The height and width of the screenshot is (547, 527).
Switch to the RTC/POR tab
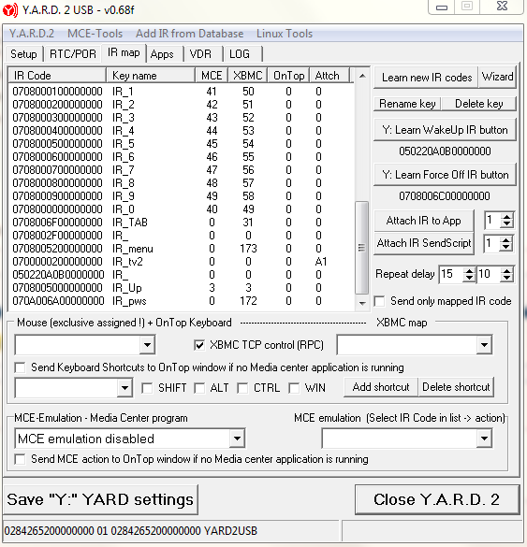(73, 54)
